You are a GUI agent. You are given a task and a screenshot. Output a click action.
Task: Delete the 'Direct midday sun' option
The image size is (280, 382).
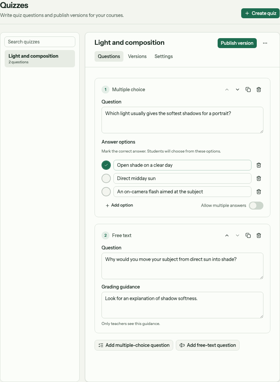[259, 178]
